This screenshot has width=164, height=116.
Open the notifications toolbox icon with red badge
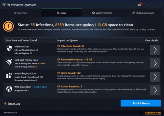click(x=140, y=5)
